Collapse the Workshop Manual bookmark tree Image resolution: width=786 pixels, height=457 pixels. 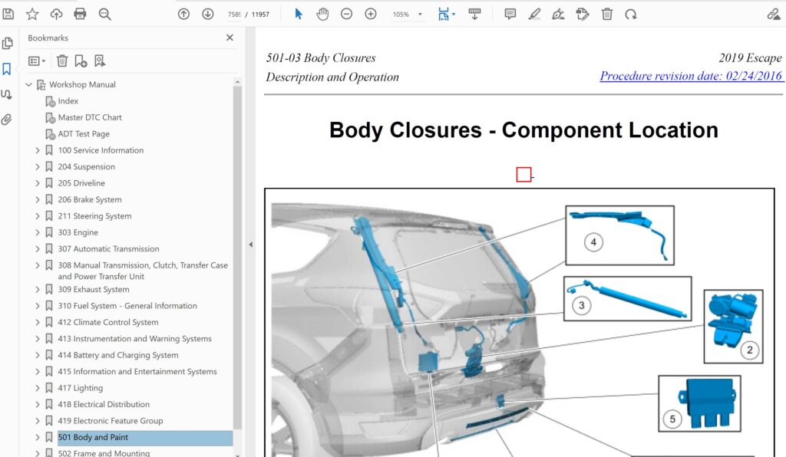(29, 84)
